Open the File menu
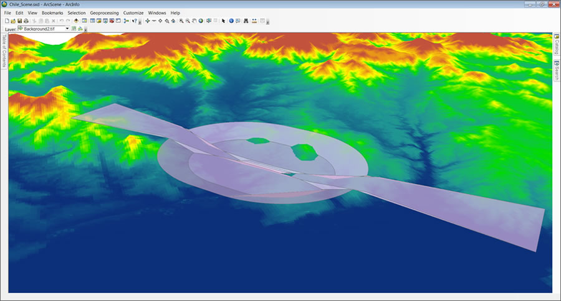 point(7,13)
